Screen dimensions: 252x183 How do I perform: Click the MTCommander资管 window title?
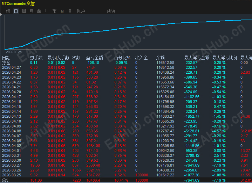(x=18, y=3)
